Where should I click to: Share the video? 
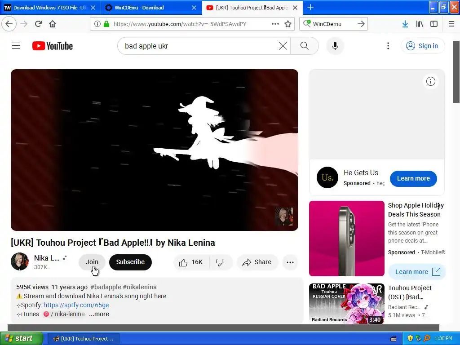[x=257, y=262]
